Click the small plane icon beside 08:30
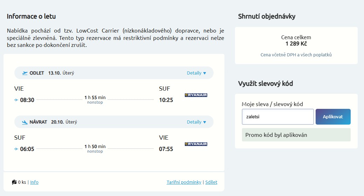Image resolution: width=364 pixels, height=196 pixels. pyautogui.click(x=16, y=100)
